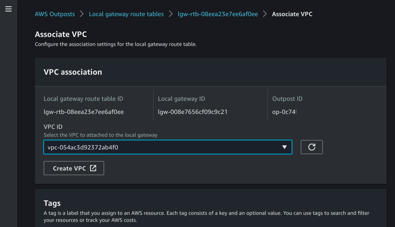Open the lgw-rtb-08eea23e7ee6af0ee breadcrumb link
This screenshot has height=227, width=395.
(x=217, y=14)
